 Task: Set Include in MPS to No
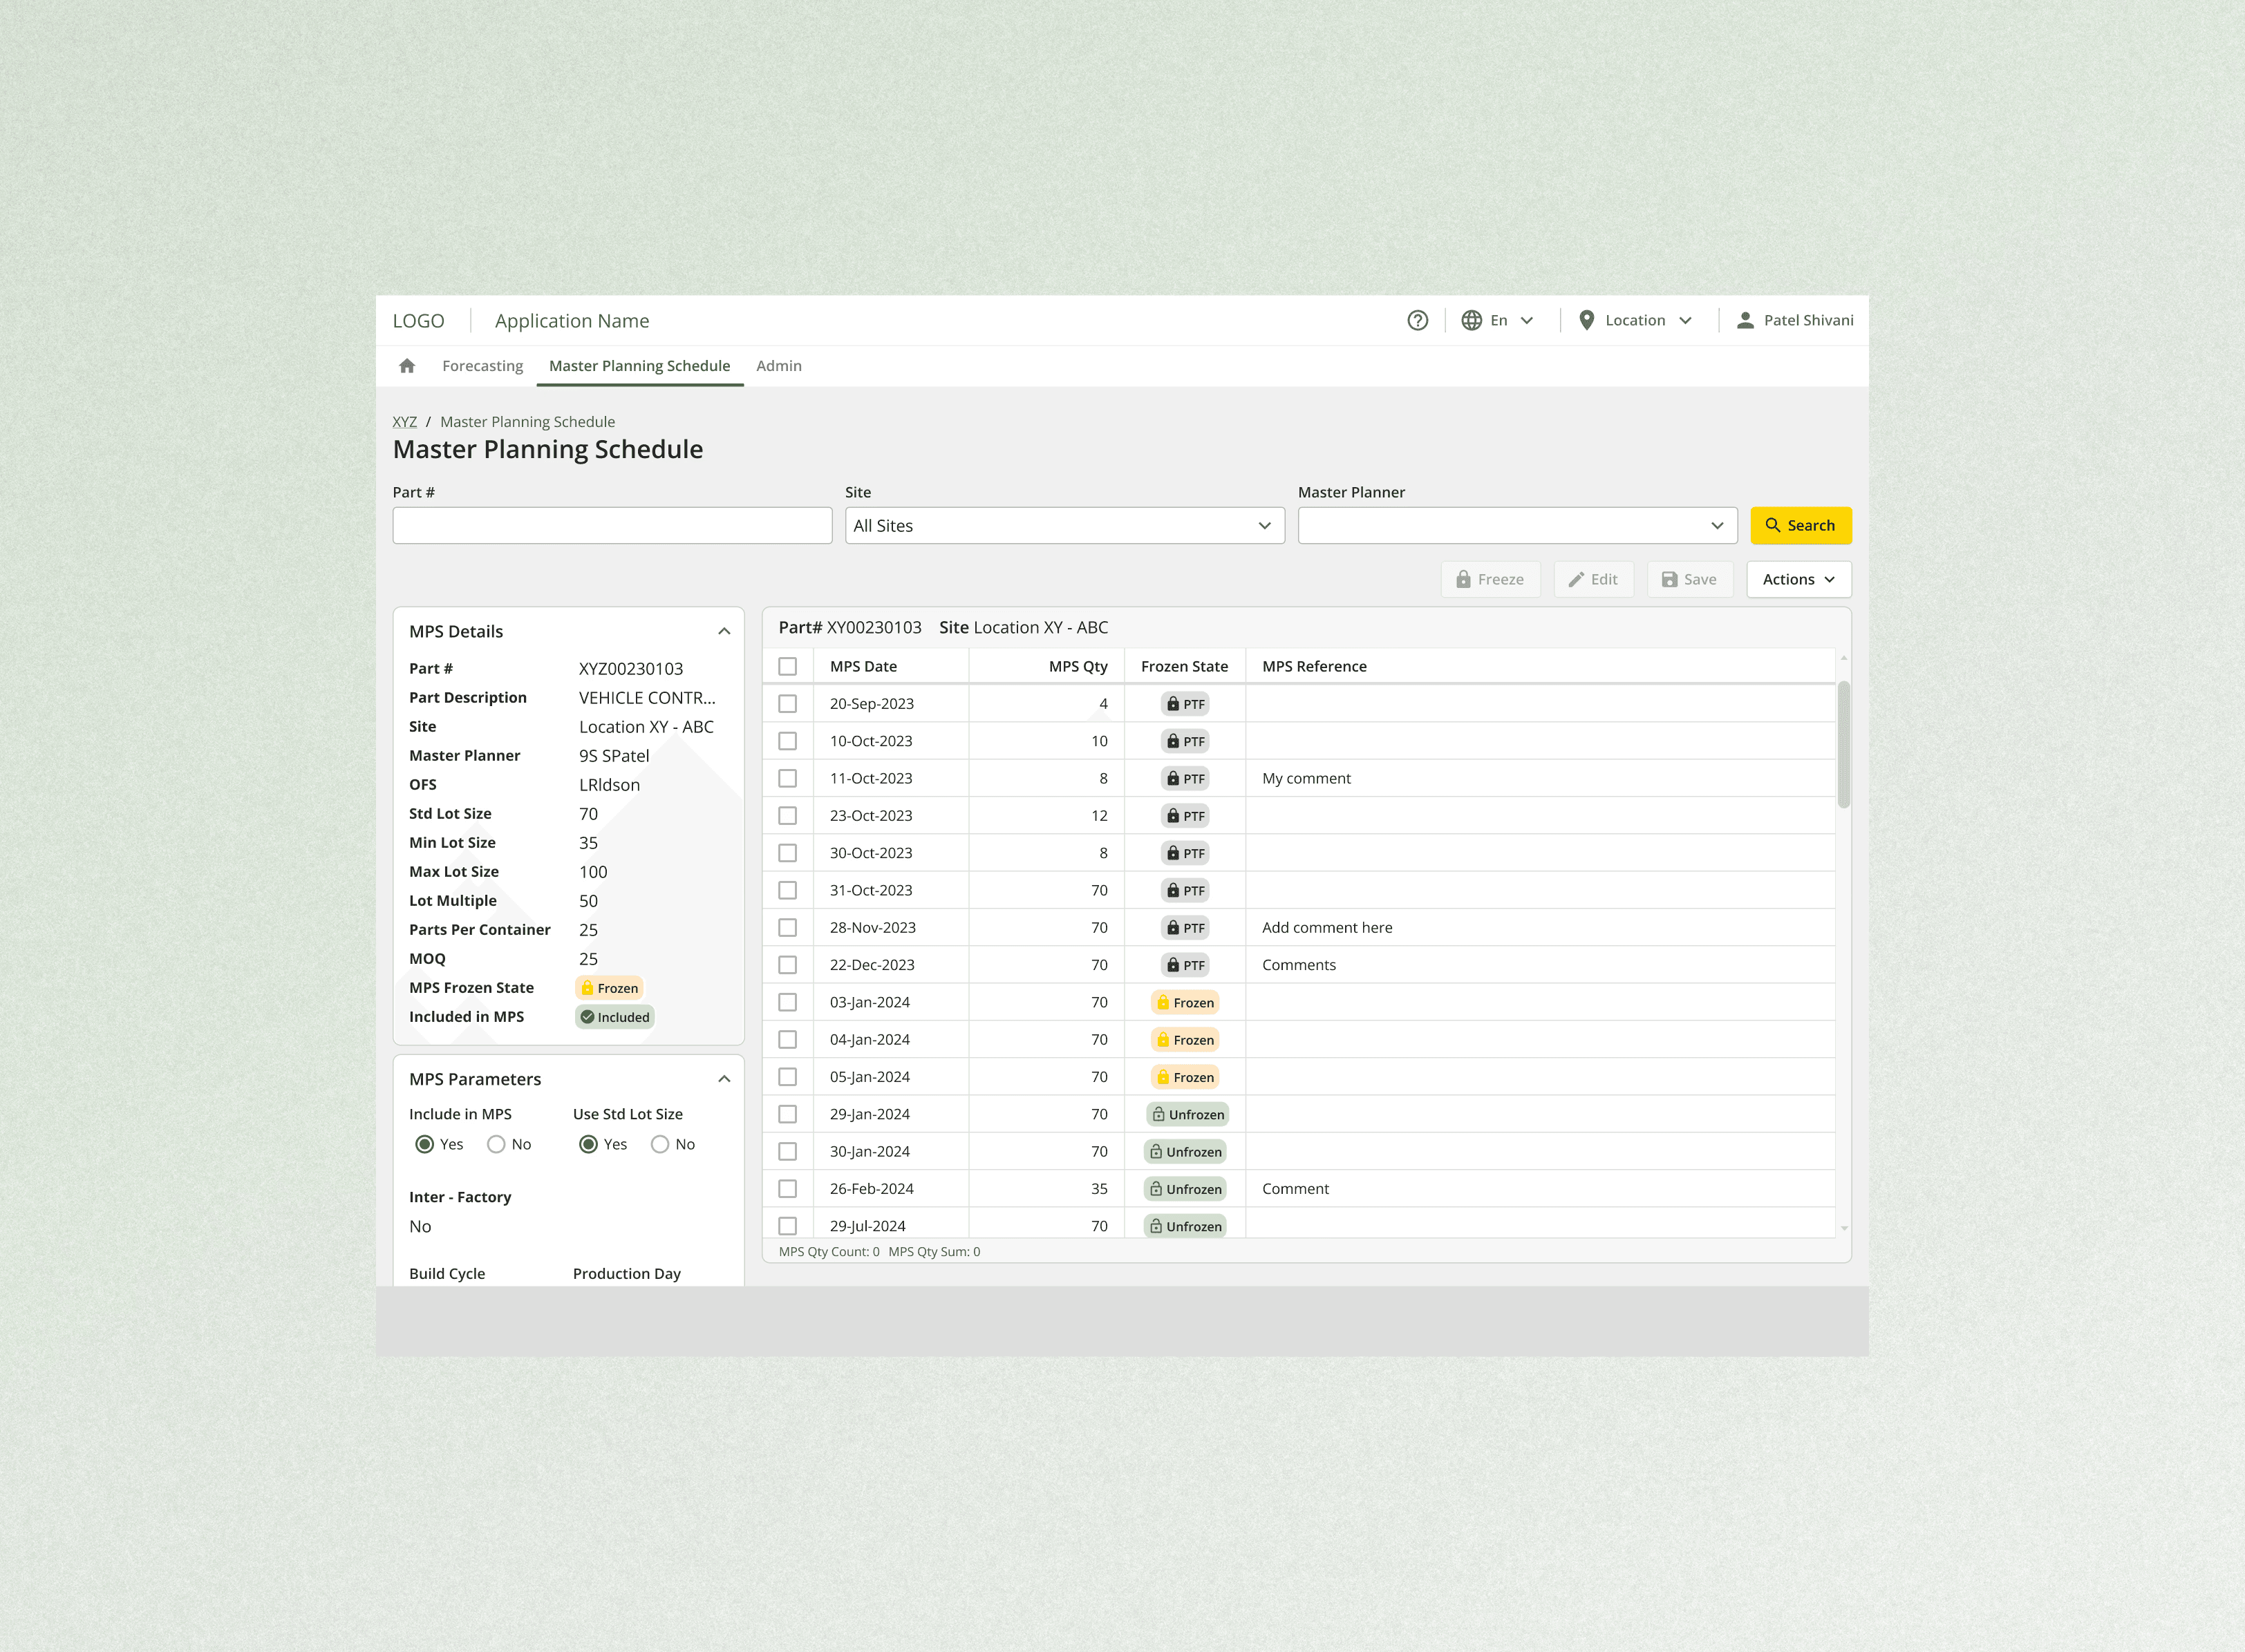tap(496, 1144)
